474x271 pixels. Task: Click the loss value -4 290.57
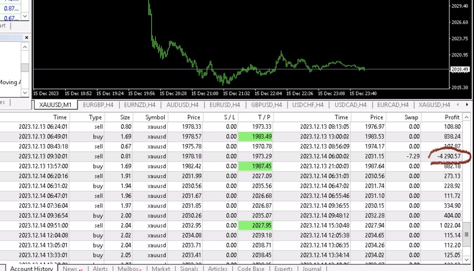(x=449, y=156)
